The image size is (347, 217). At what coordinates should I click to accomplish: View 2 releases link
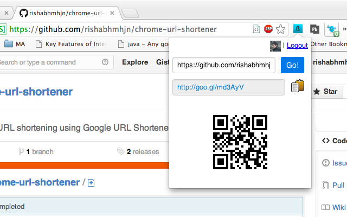143,152
